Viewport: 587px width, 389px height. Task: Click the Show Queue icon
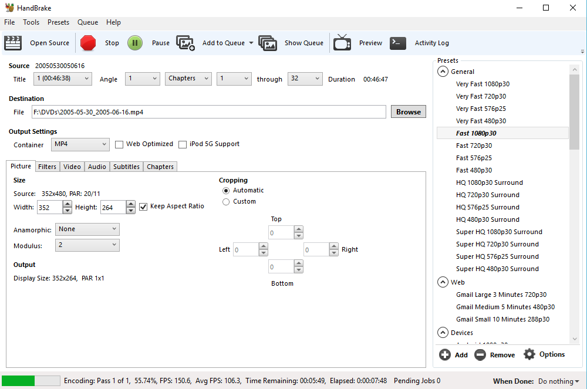pyautogui.click(x=268, y=43)
